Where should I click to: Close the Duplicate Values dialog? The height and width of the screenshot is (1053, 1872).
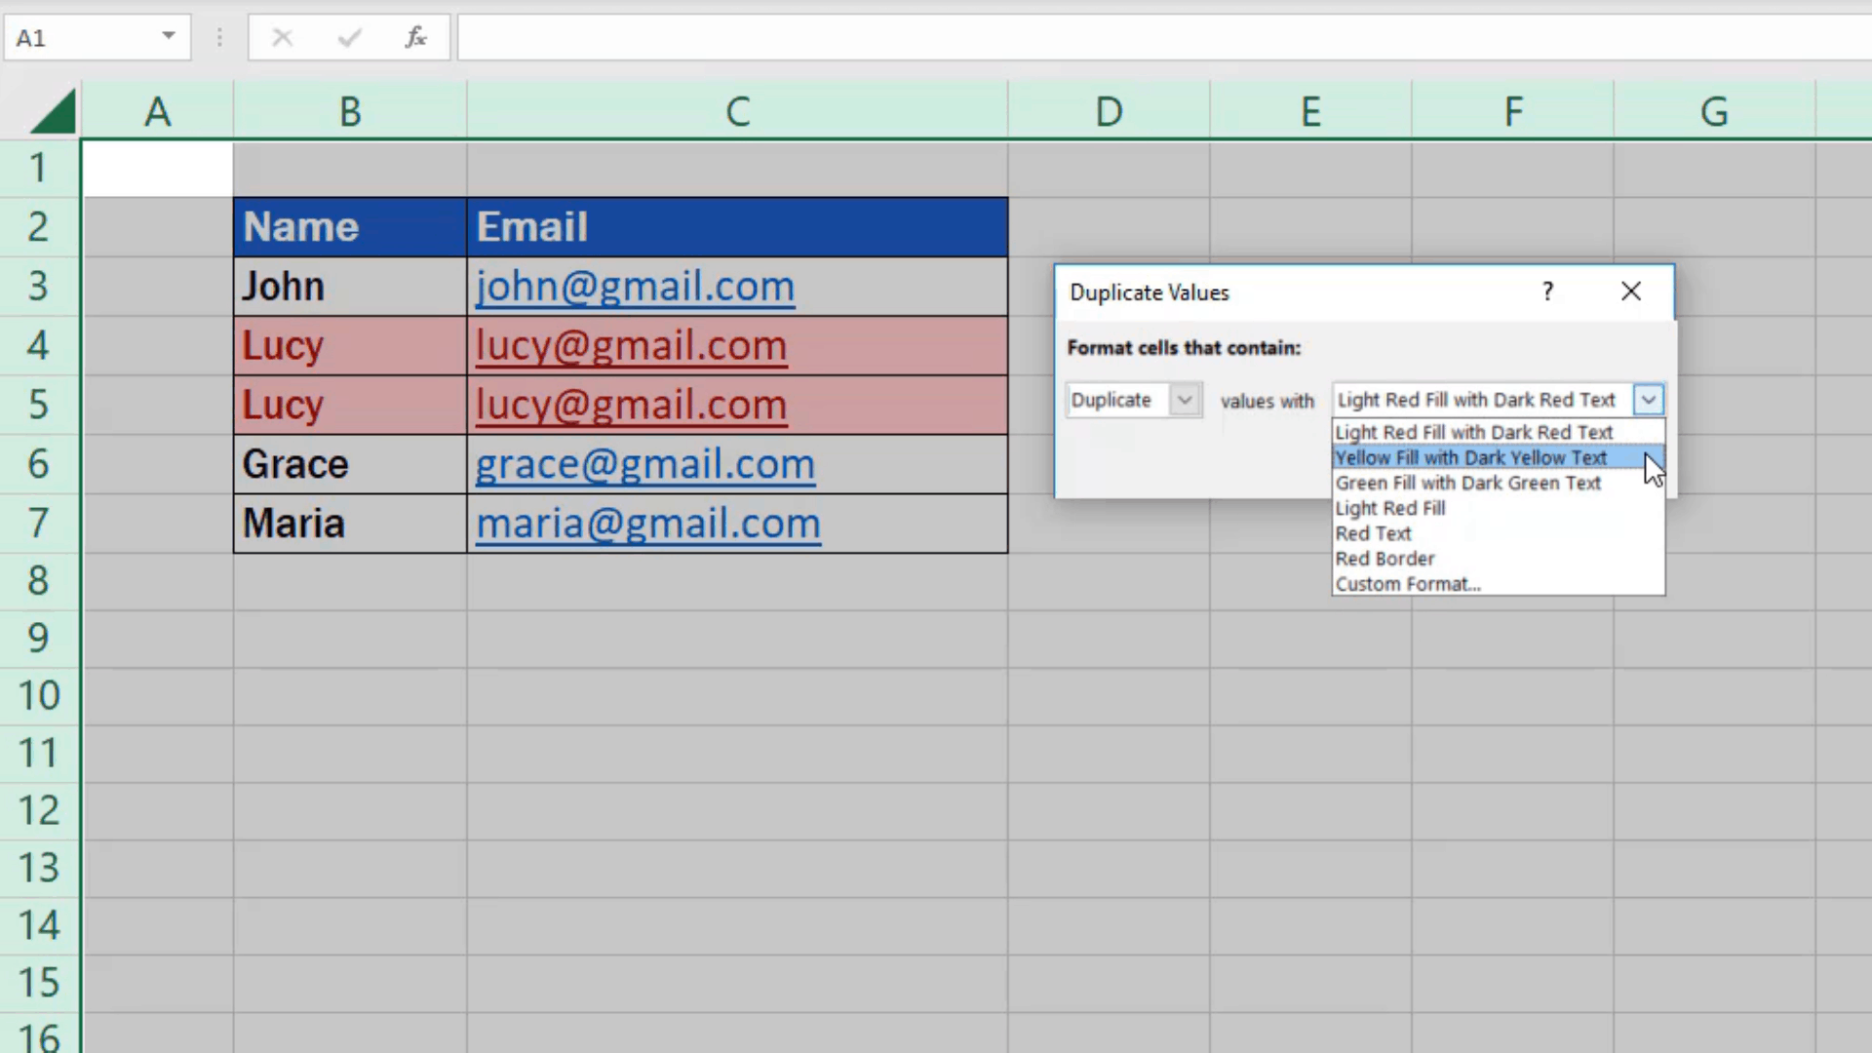click(1630, 291)
